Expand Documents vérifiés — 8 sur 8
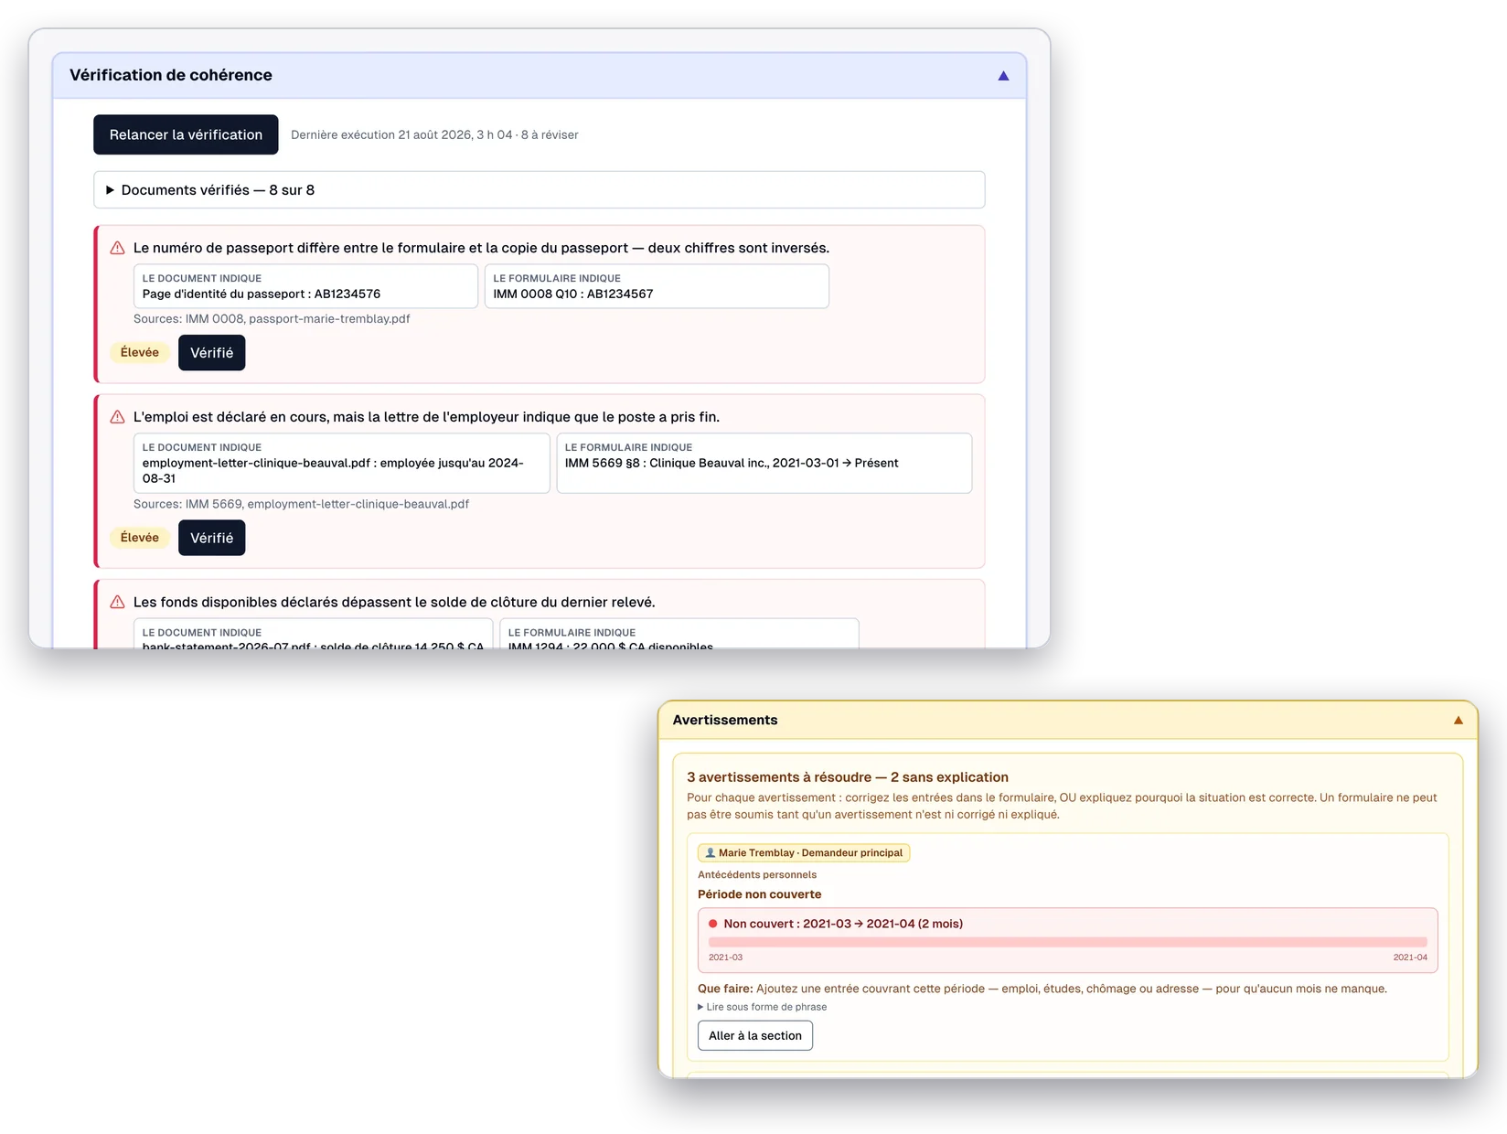Viewport: 1507px width, 1134px height. 539,189
